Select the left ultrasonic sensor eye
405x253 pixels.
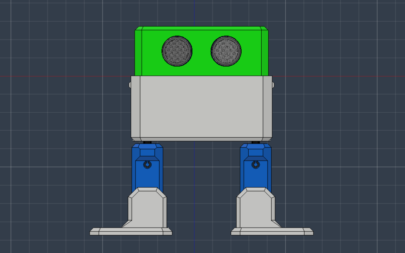[177, 51]
